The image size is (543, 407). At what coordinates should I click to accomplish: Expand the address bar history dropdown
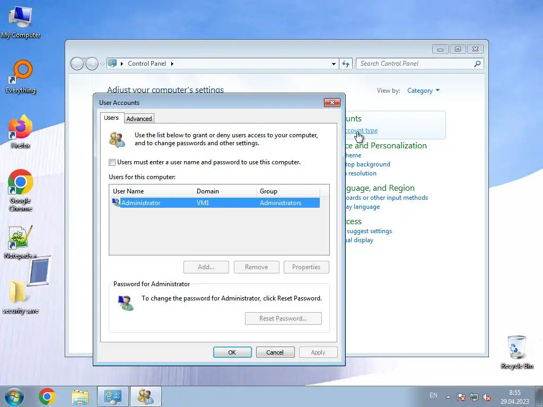[334, 64]
